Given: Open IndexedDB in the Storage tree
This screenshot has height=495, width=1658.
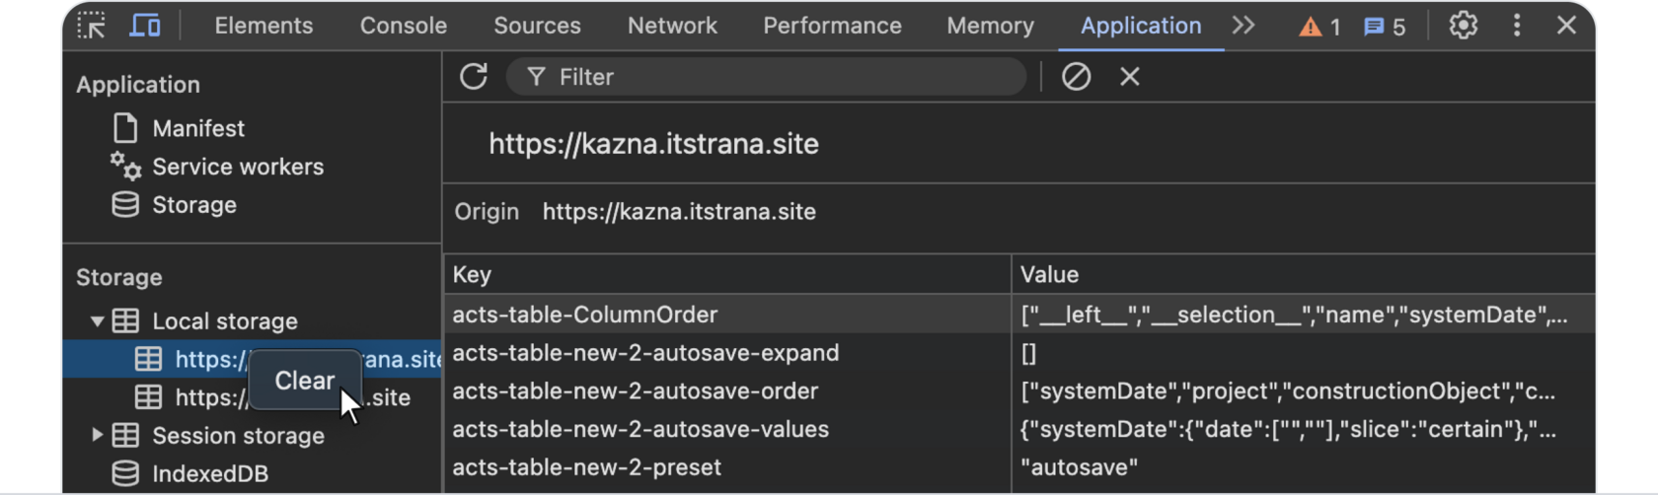Looking at the screenshot, I should (x=209, y=473).
